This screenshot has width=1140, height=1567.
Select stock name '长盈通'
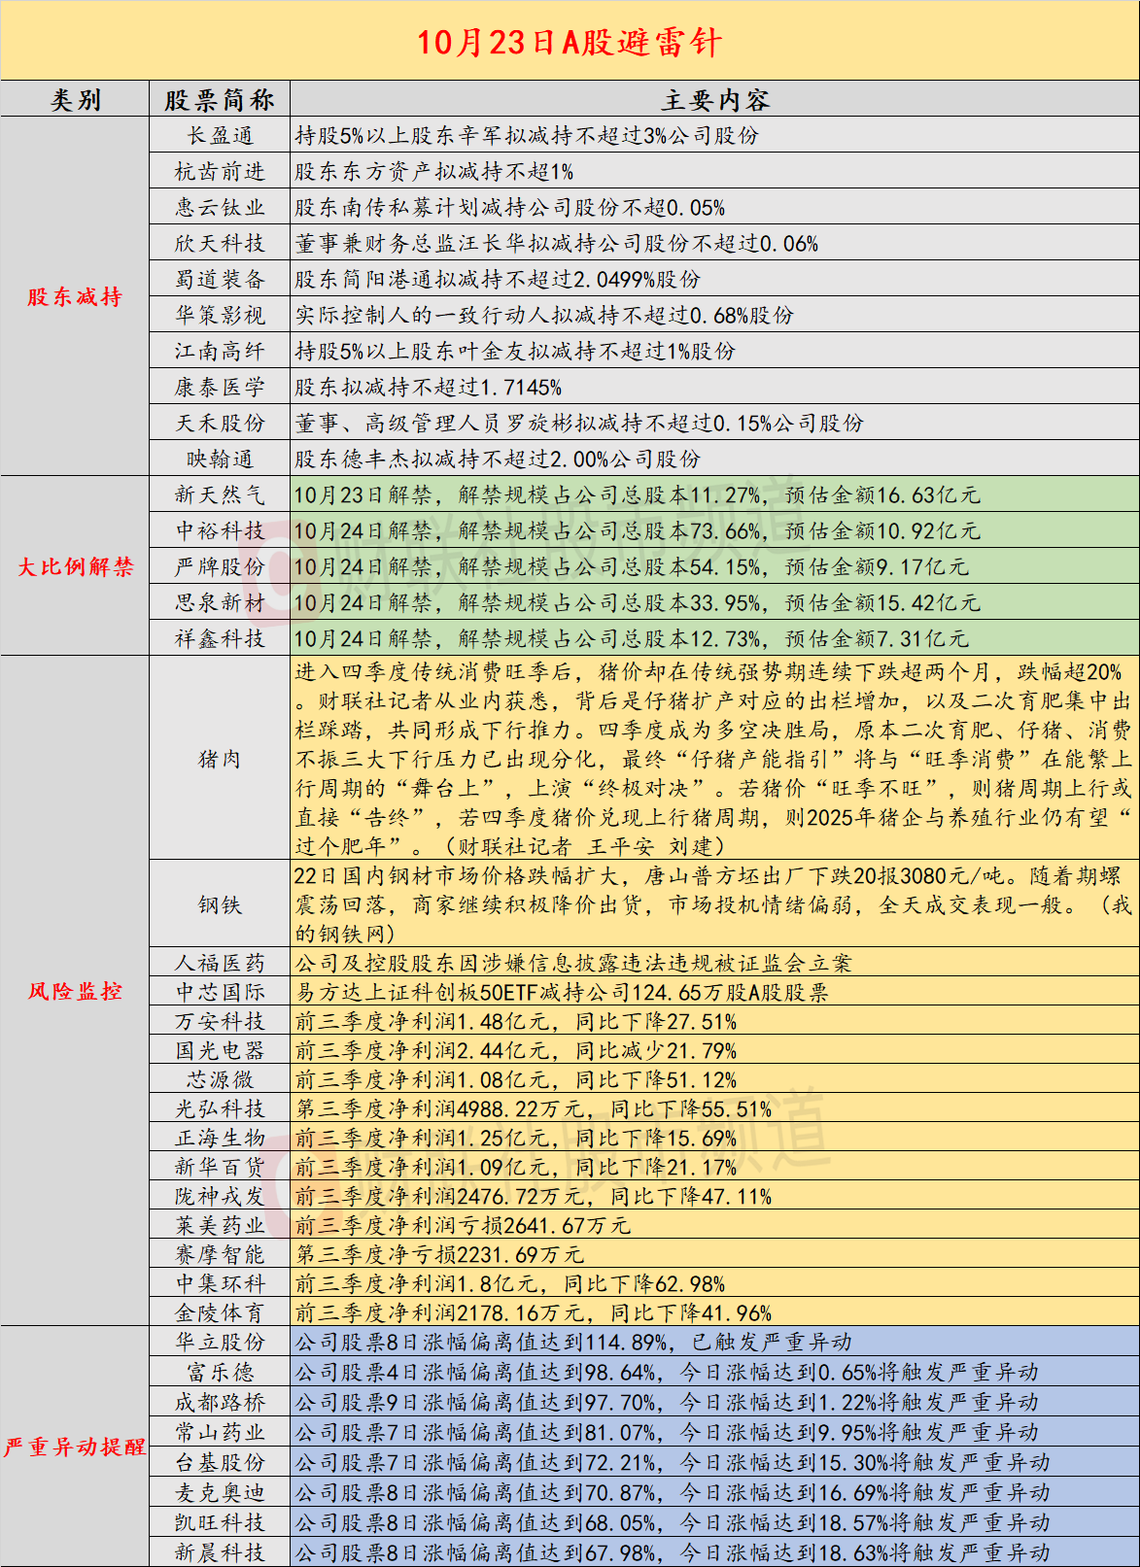[x=220, y=136]
